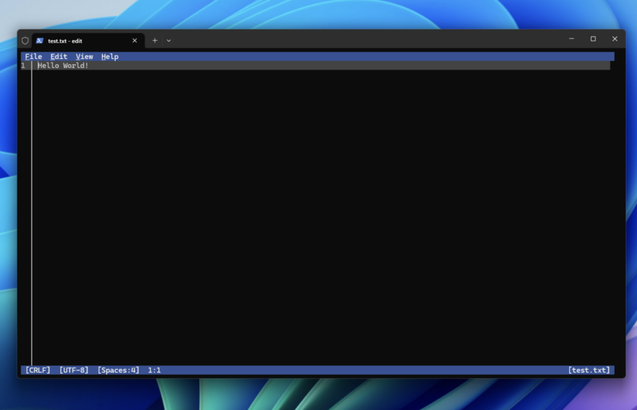Open the Help menu
Image resolution: width=637 pixels, height=410 pixels.
pos(110,57)
